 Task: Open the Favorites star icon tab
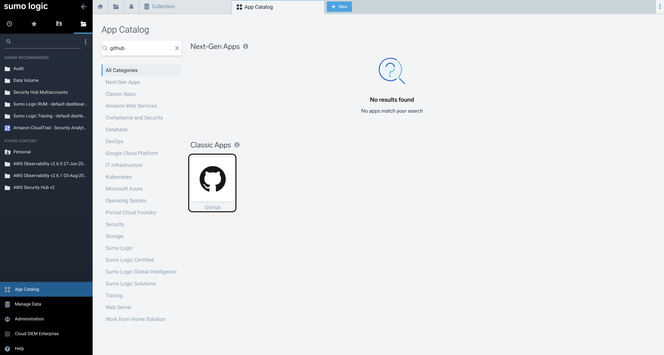click(34, 24)
